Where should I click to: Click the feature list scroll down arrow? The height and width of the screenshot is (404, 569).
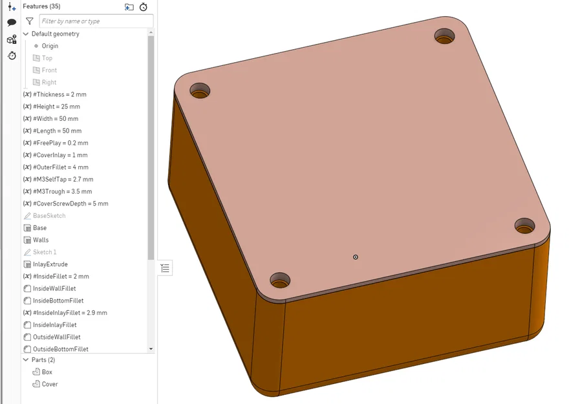pos(151,349)
